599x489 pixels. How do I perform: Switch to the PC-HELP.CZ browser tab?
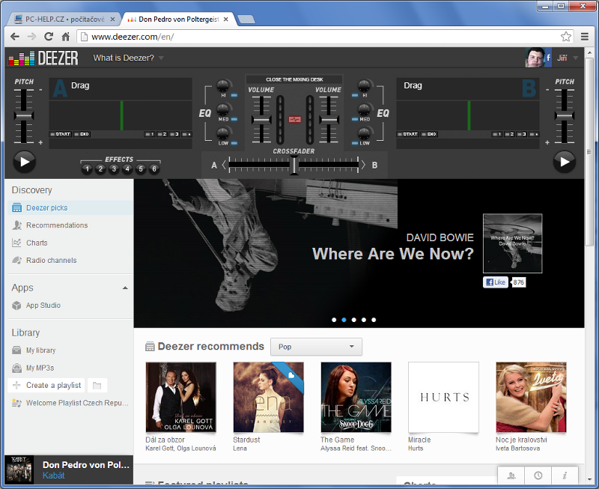(x=63, y=18)
